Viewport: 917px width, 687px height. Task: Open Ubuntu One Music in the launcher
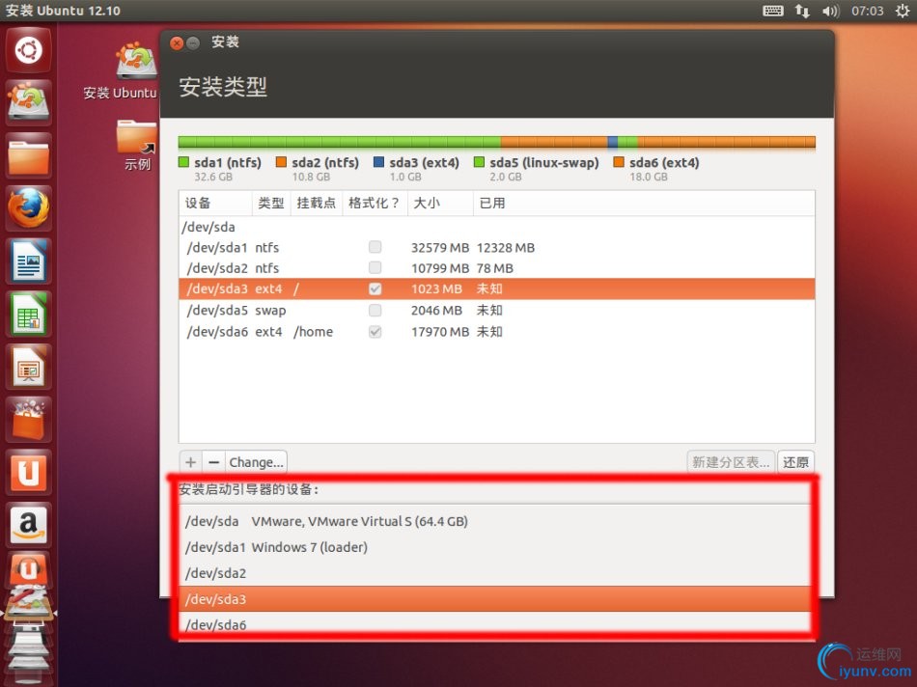[x=29, y=570]
